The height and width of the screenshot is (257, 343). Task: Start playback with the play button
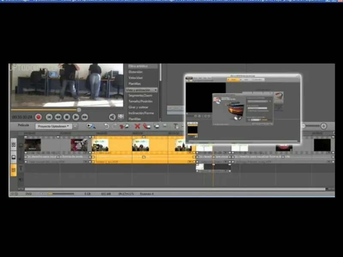tap(76, 117)
